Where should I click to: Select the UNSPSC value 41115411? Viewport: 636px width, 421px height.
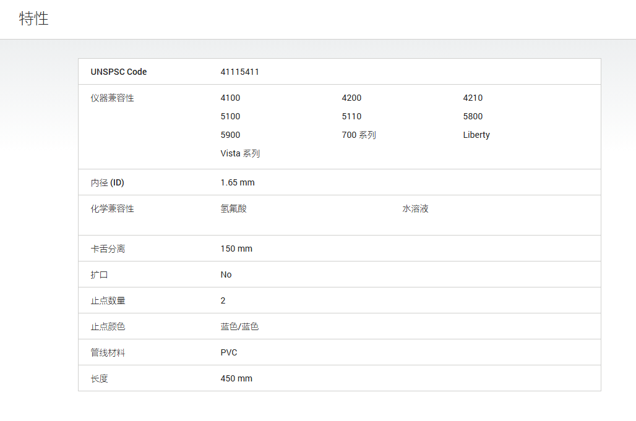click(x=239, y=72)
